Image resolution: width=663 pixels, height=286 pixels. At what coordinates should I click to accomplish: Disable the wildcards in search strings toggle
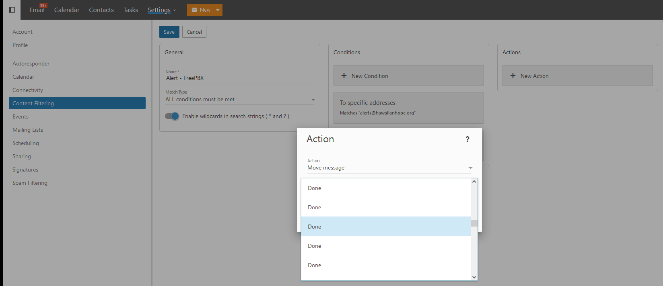[x=172, y=116]
